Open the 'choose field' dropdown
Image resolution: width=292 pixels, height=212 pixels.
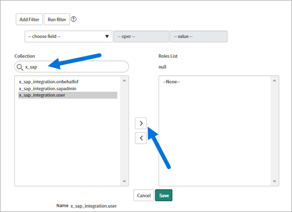(x=69, y=37)
